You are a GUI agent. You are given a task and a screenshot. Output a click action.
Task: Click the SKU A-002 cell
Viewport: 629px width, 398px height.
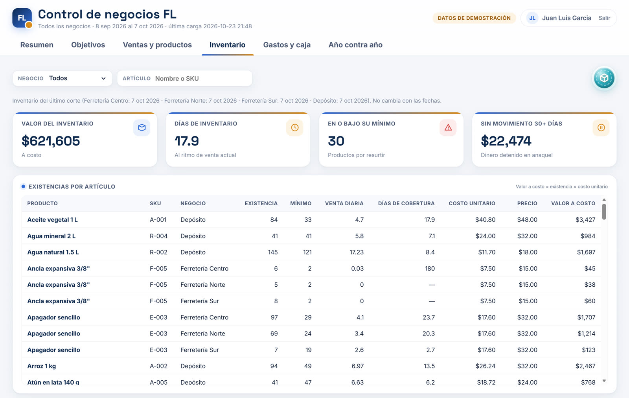pos(158,366)
